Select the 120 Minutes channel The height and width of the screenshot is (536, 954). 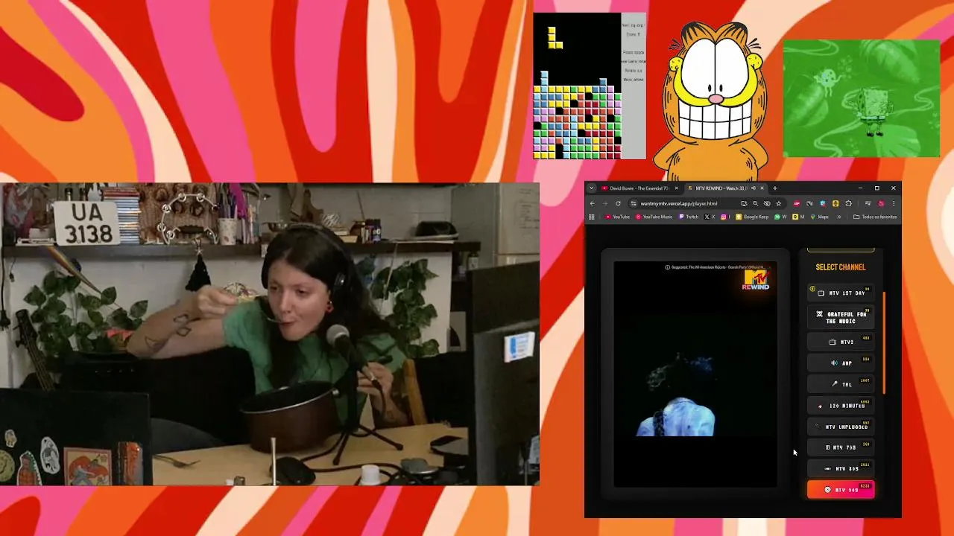[841, 406]
